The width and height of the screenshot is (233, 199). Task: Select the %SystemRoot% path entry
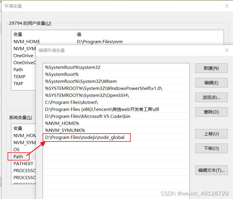click(116, 74)
